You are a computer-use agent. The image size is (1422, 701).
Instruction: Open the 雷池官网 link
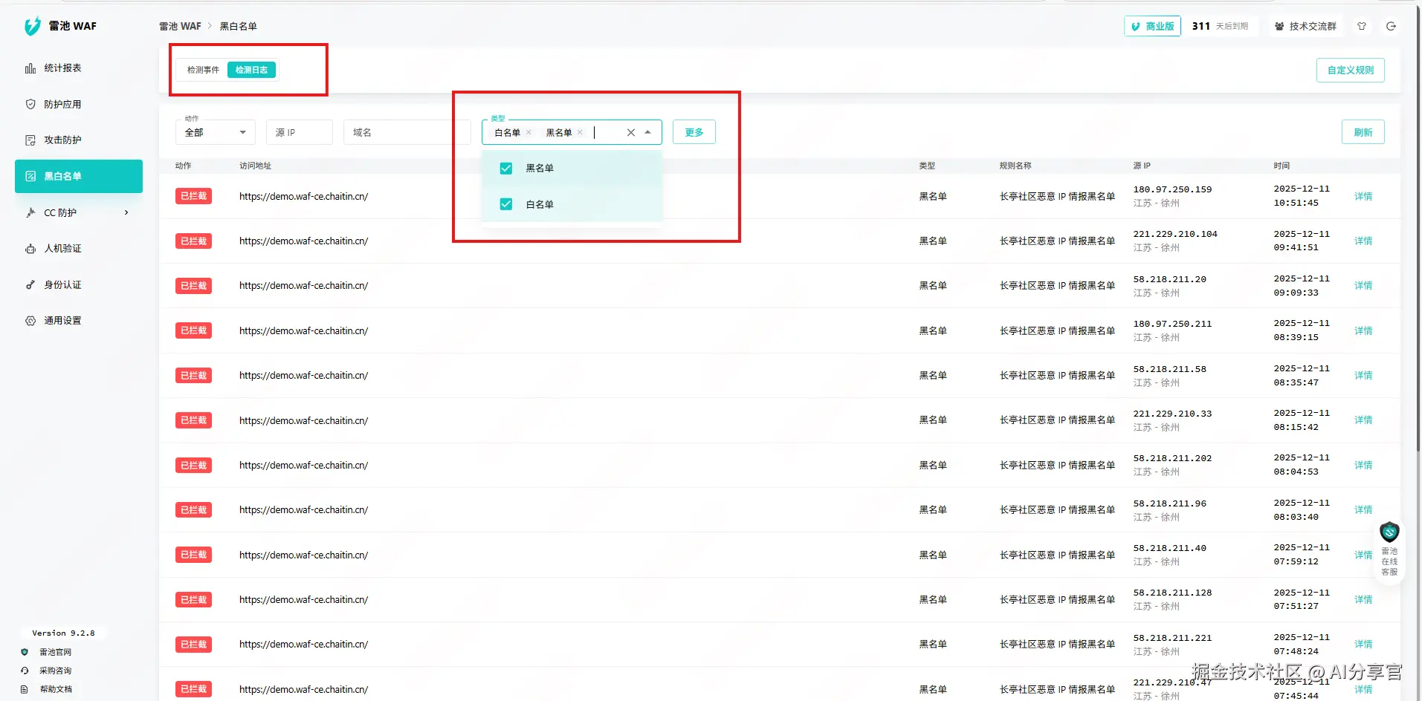point(55,652)
